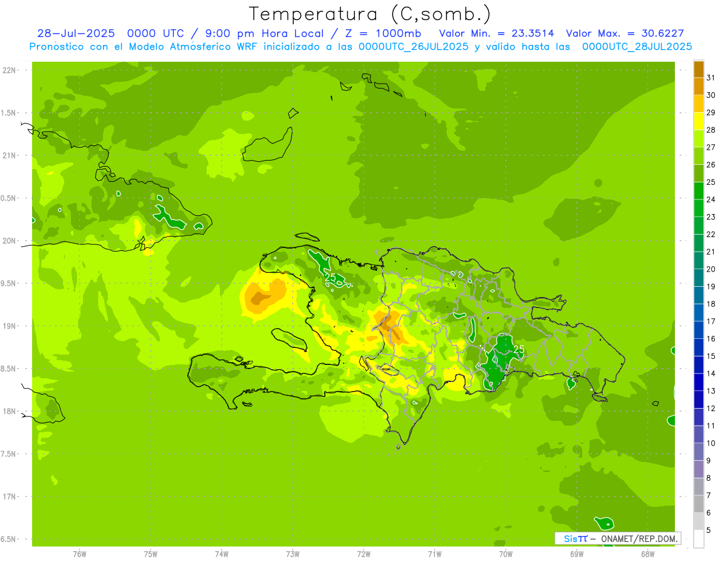Image resolution: width=727 pixels, height=562 pixels.
Task: Click the "74W" longitude label
Action: point(221,554)
